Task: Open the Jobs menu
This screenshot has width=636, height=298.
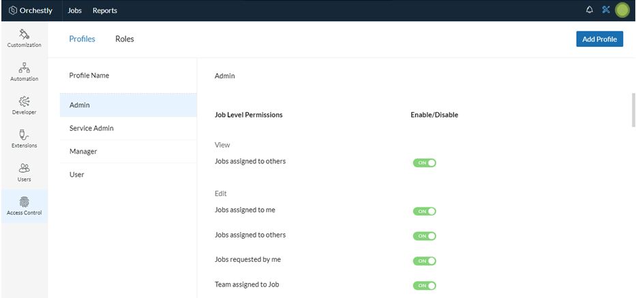Action: [x=74, y=10]
